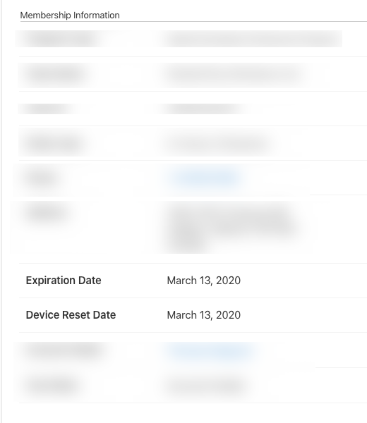This screenshot has height=423, width=367.
Task: Select the short blurred label beside the upper blue link
Action: tap(40, 178)
